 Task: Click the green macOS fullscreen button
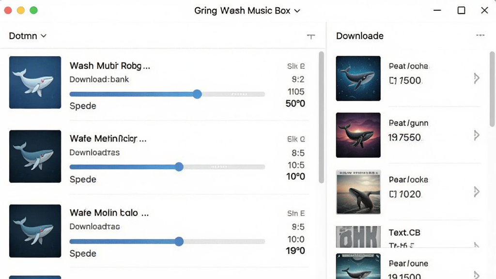click(x=33, y=11)
